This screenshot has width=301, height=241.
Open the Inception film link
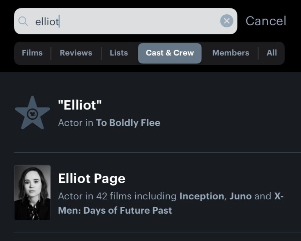(201, 196)
